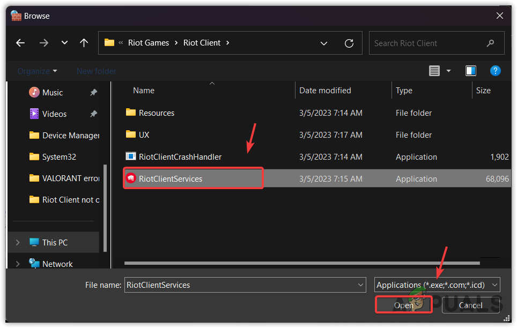This screenshot has height=328, width=517.
Task: Open the Resources folder
Action: (x=156, y=113)
